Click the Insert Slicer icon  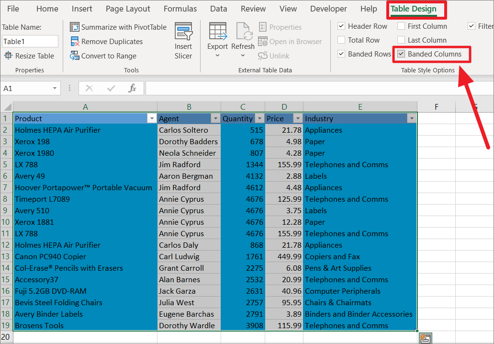click(x=184, y=31)
